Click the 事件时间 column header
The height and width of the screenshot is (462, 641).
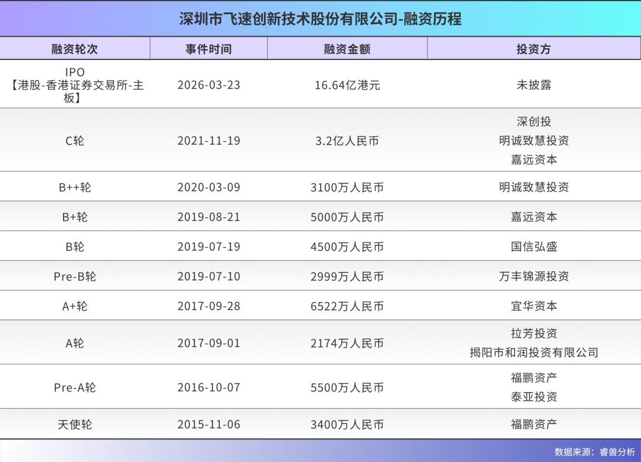(x=208, y=49)
